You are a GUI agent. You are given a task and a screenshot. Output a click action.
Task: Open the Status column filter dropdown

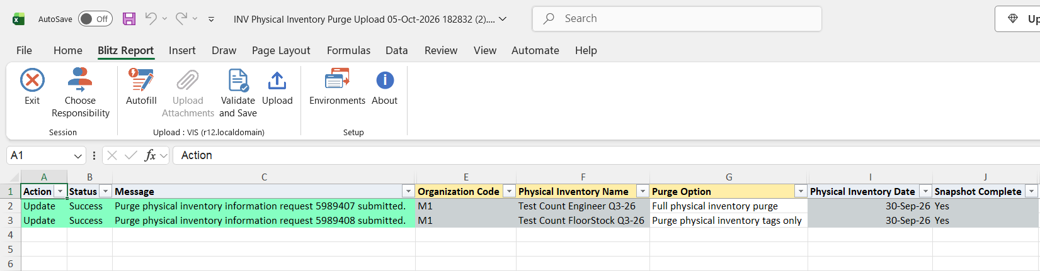[106, 192]
